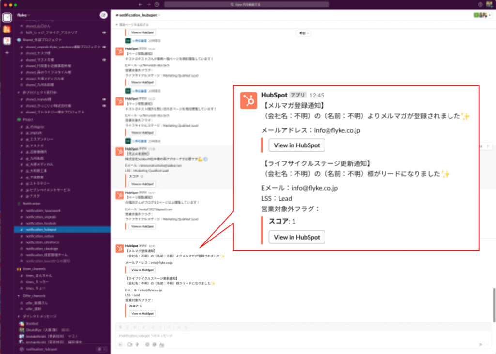Collapse the Notification sidebar section
The height and width of the screenshot is (354, 496).
(31, 204)
